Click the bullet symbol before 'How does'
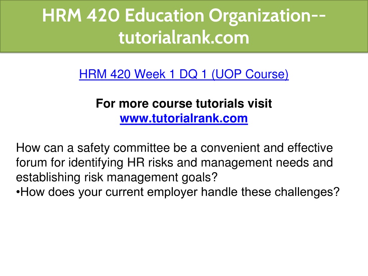The image size is (368, 276). [18, 192]
